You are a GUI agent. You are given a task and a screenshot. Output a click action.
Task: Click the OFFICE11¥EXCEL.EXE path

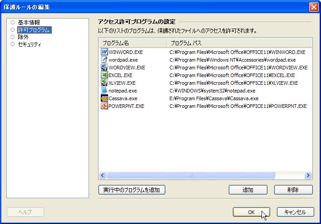pyautogui.click(x=232, y=75)
